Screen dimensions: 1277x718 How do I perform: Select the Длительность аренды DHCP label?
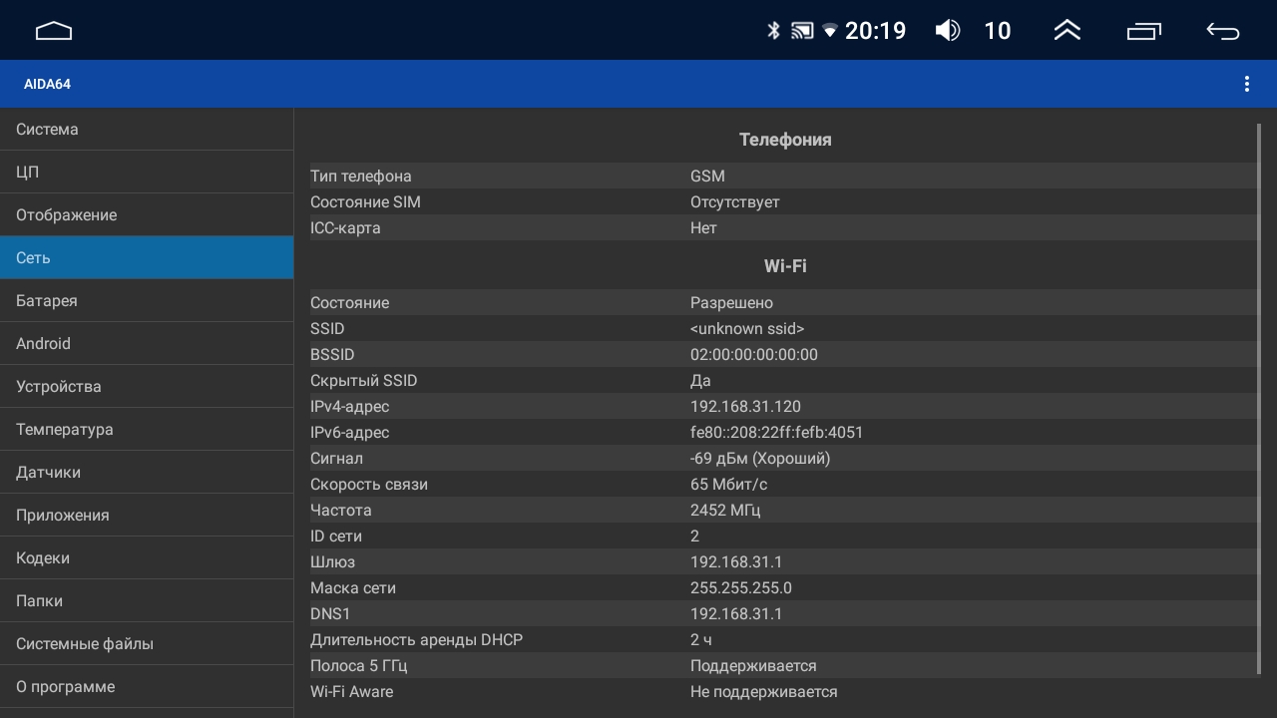[416, 640]
